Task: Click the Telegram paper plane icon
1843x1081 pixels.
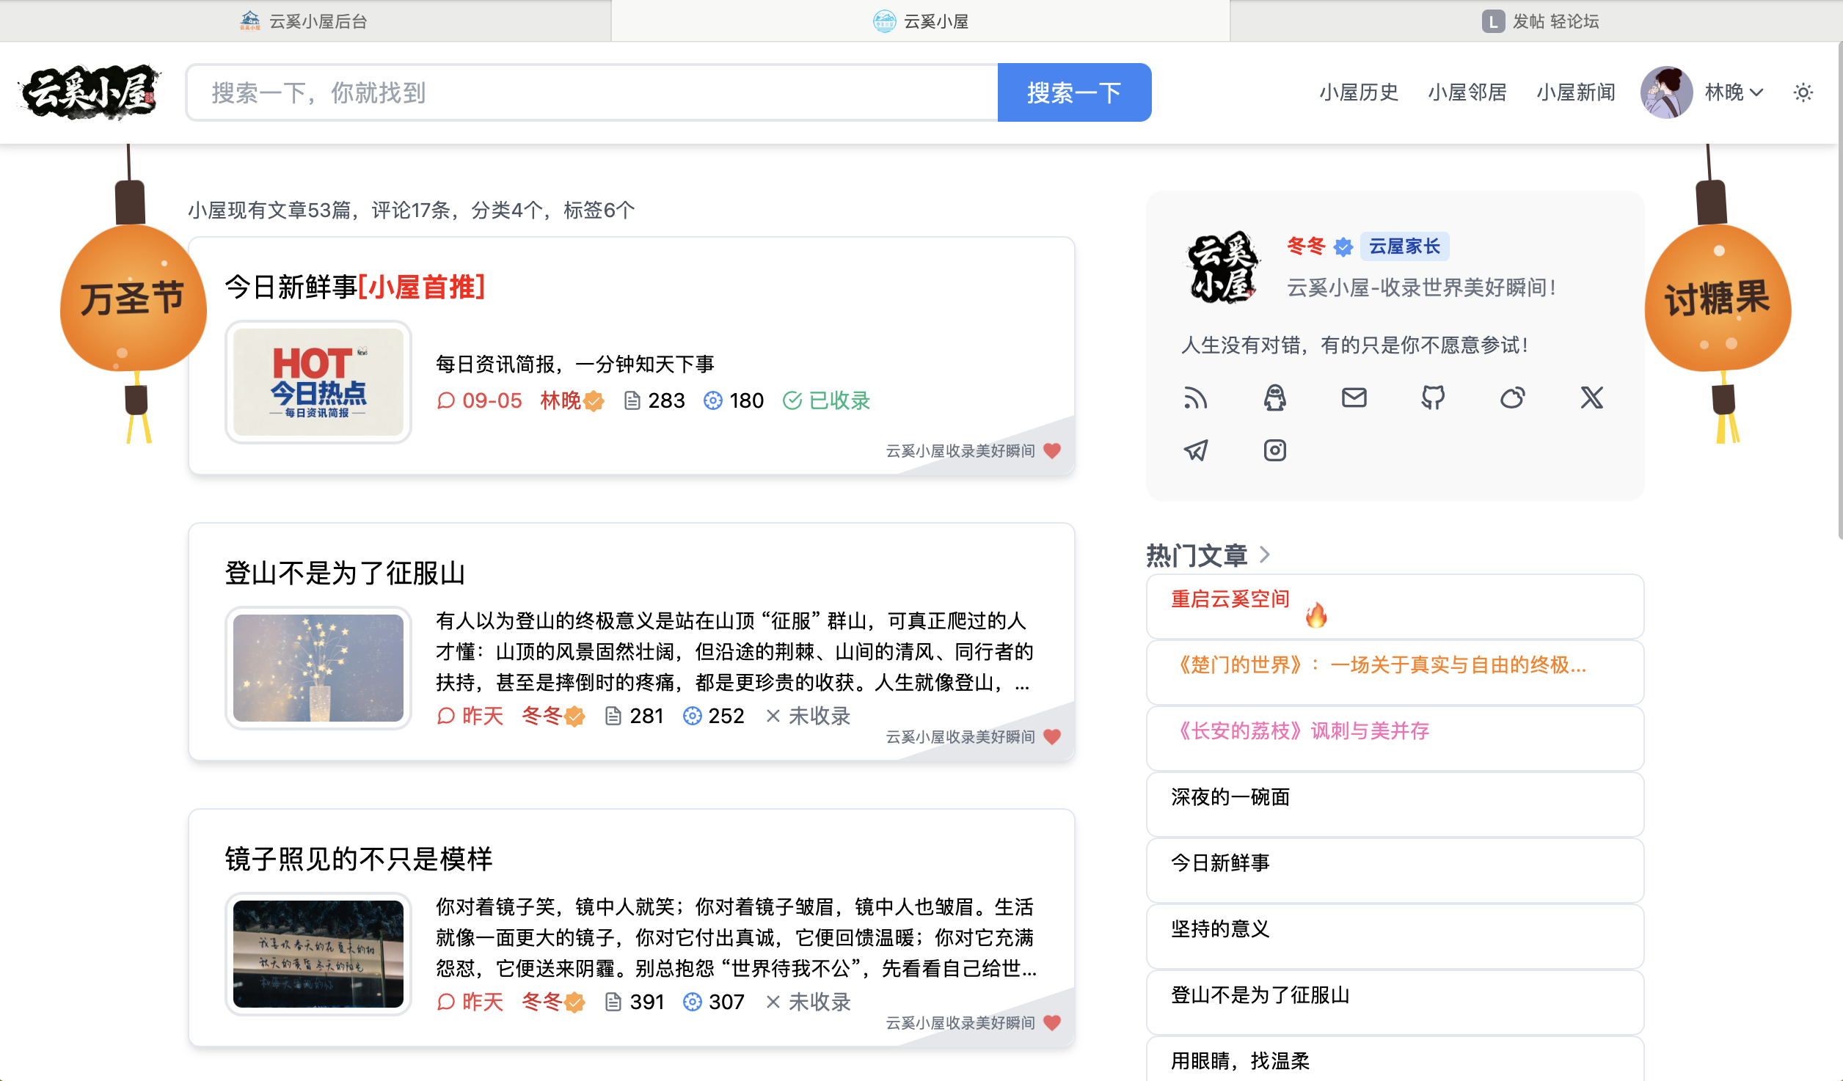Action: click(1195, 450)
